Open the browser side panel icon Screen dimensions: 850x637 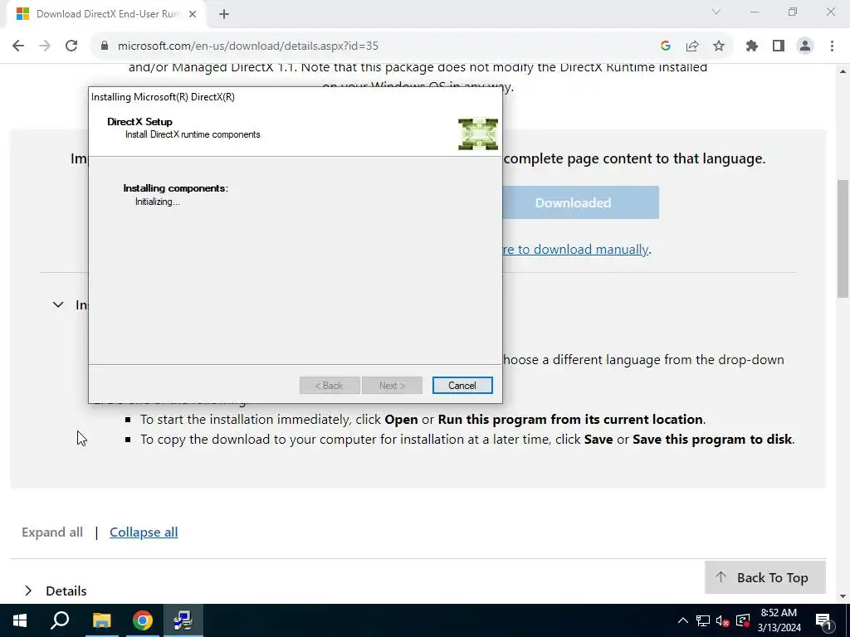779,46
